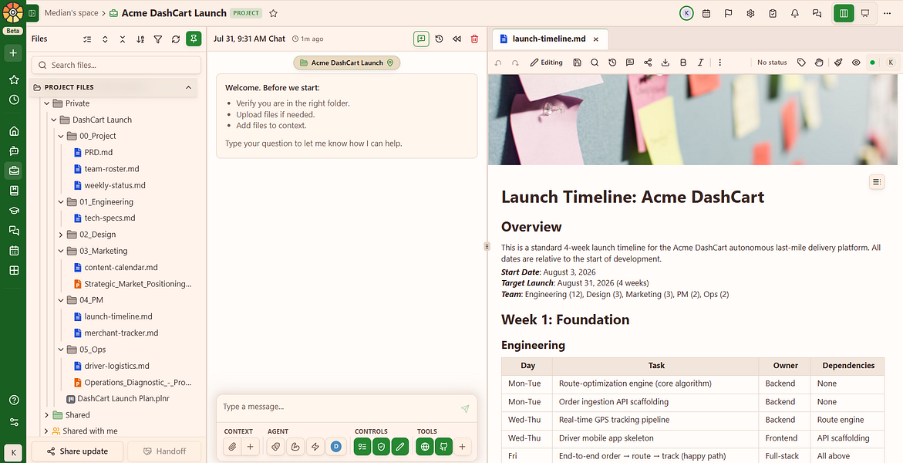Click the Share update button

78,451
